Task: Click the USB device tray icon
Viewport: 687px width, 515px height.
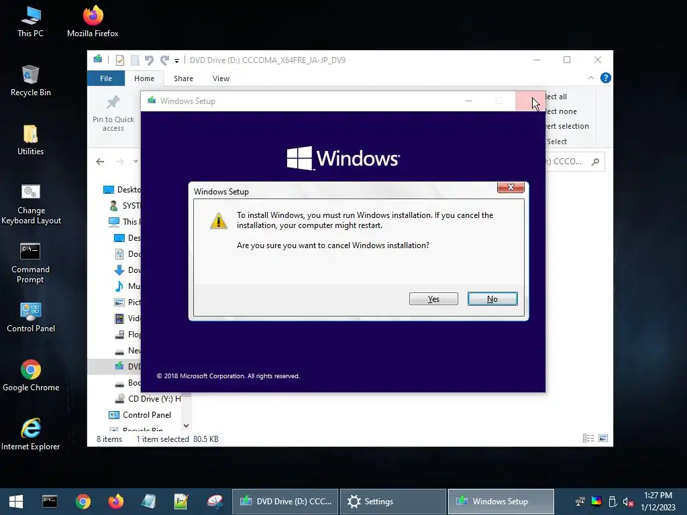Action: pos(613,502)
